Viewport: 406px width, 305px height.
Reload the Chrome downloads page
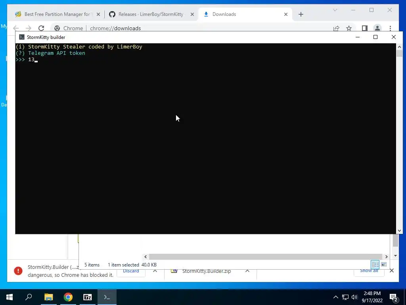pyautogui.click(x=41, y=28)
